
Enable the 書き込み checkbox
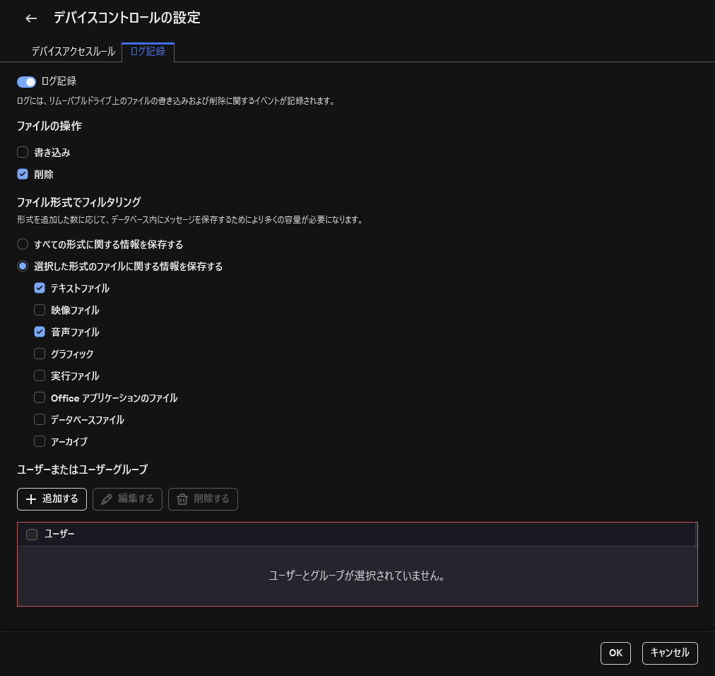click(x=22, y=152)
